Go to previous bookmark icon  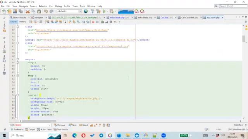(x=70, y=22)
